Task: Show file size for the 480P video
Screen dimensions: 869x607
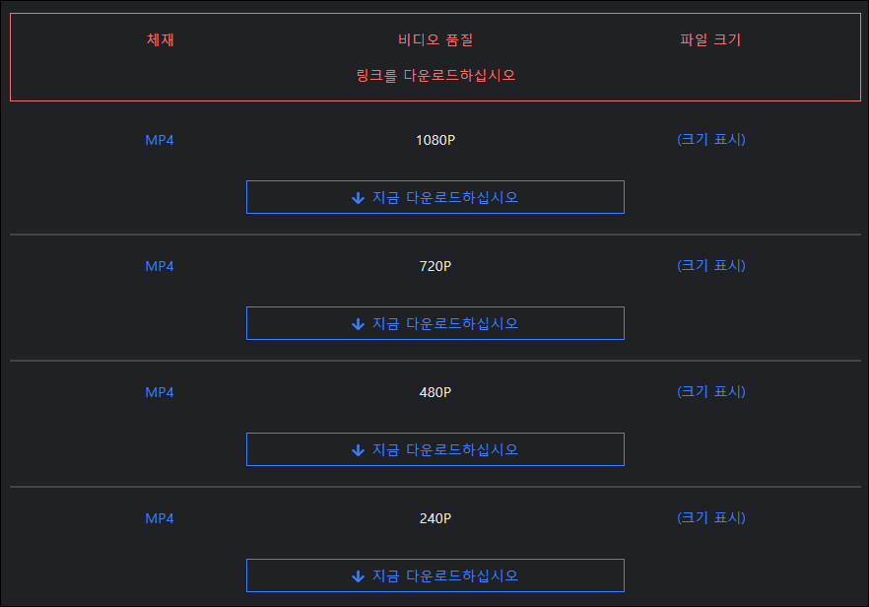Action: pyautogui.click(x=711, y=391)
